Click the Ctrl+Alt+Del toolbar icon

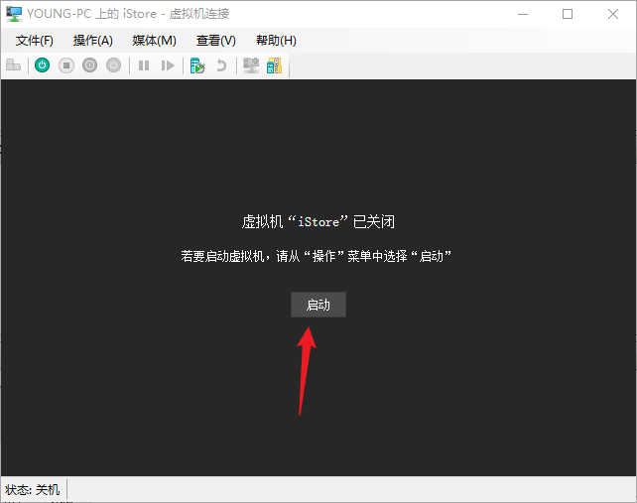coord(14,65)
